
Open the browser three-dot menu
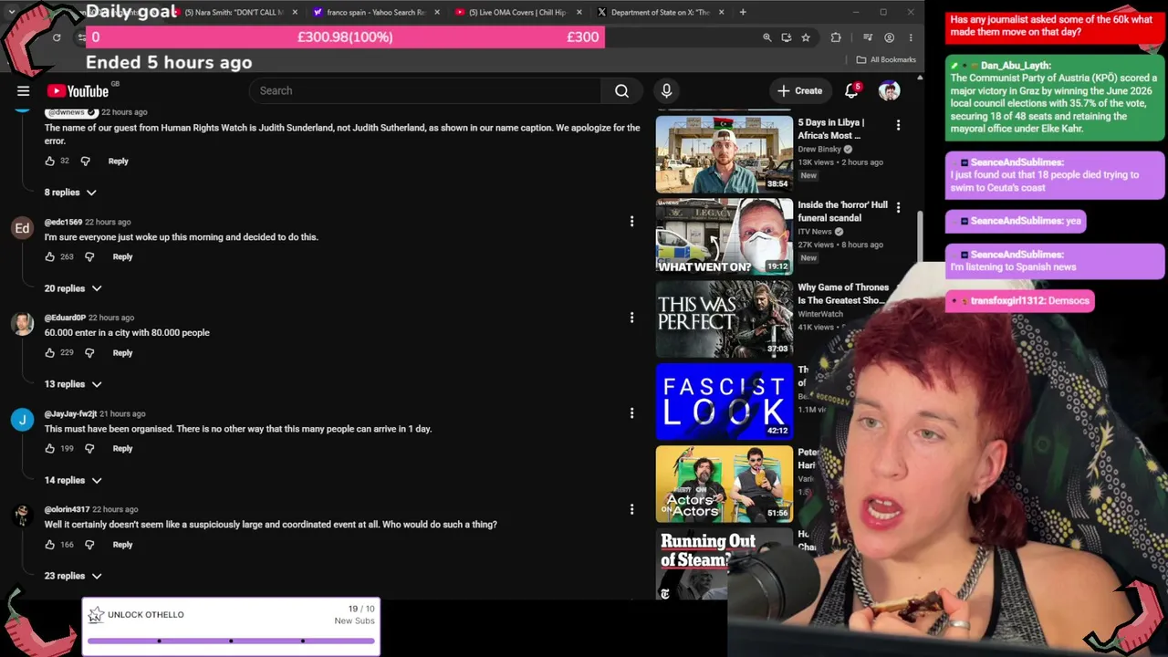pos(911,37)
